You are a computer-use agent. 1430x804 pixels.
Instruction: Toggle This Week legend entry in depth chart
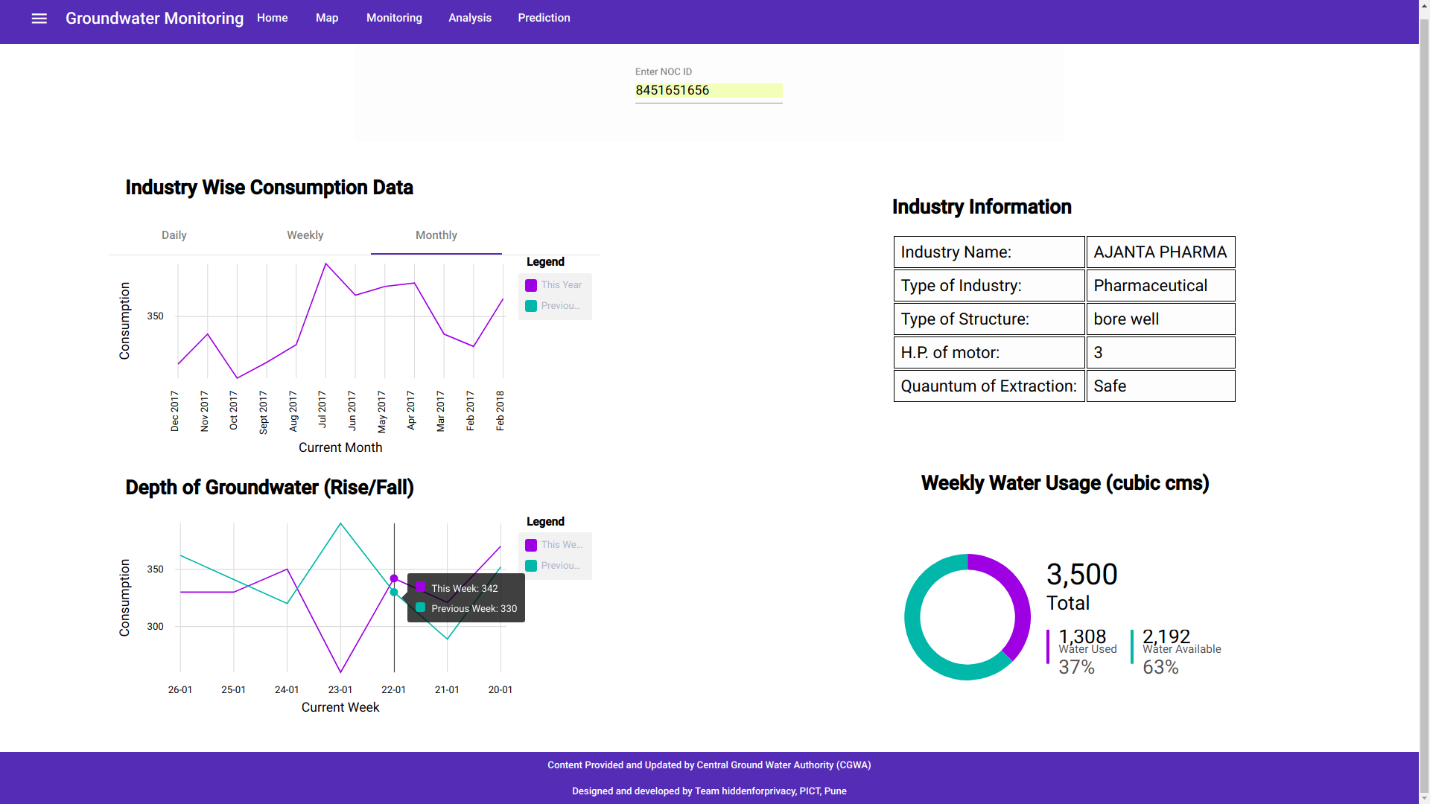553,545
